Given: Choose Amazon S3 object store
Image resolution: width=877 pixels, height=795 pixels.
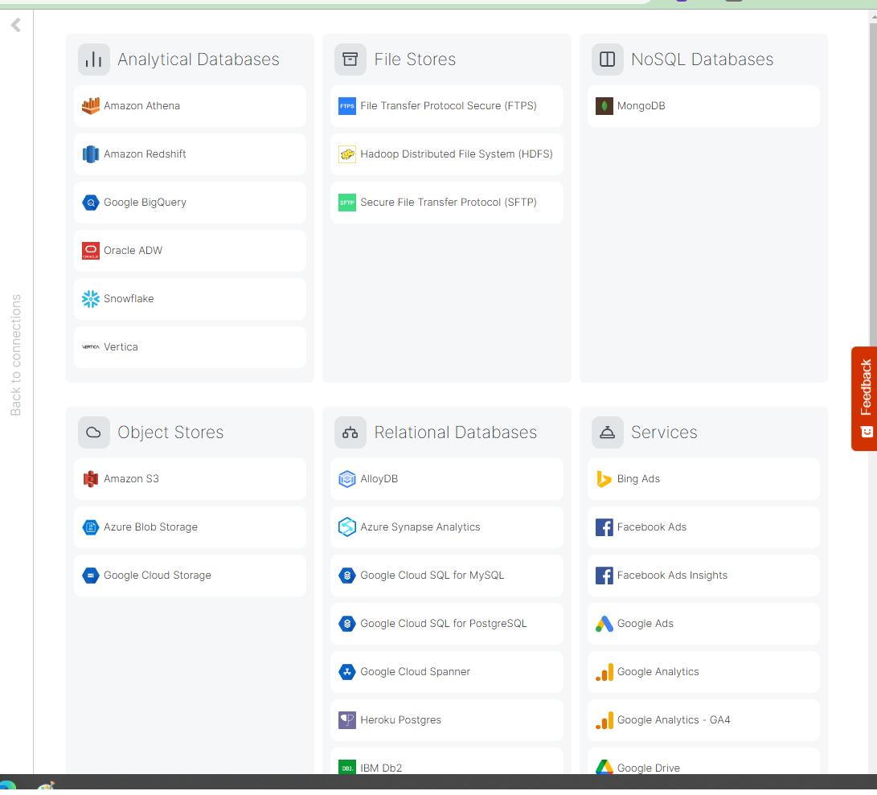Looking at the screenshot, I should tap(191, 479).
